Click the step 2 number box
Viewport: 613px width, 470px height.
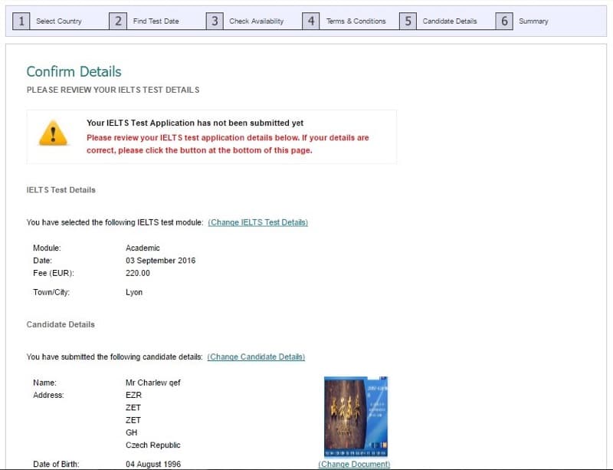pos(118,21)
